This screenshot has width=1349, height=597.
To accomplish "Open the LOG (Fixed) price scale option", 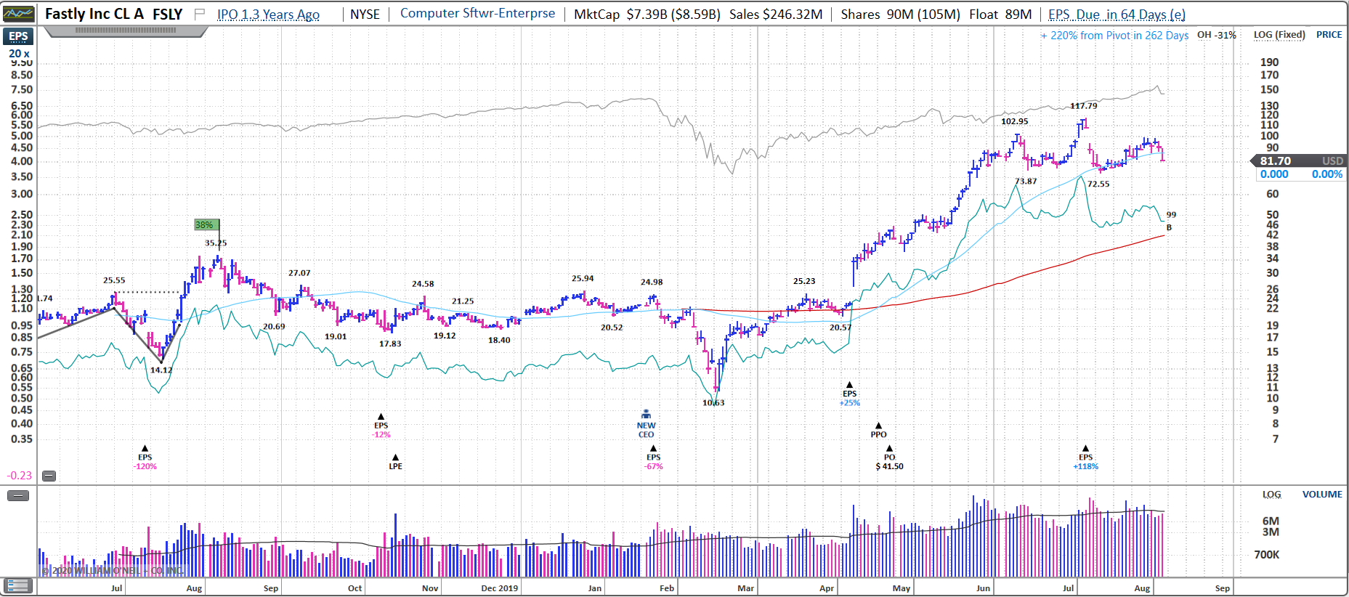I will pyautogui.click(x=1279, y=35).
